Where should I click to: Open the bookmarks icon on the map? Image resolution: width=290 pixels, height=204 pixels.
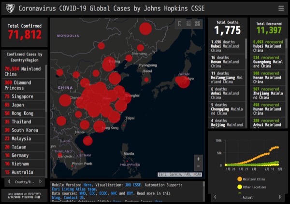pyautogui.click(x=180, y=24)
